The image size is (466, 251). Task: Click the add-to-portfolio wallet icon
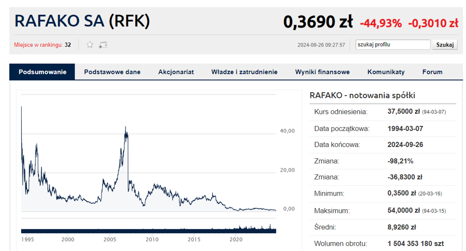[103, 45]
